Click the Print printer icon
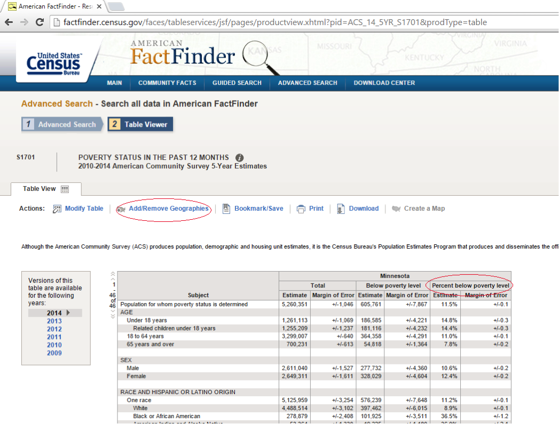559x424 pixels. [x=301, y=209]
